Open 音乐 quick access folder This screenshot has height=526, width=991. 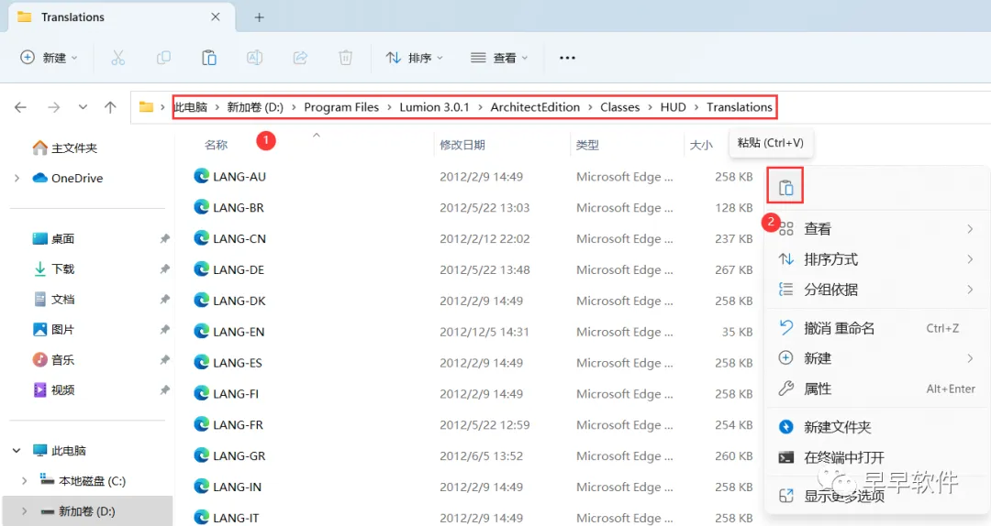click(54, 360)
